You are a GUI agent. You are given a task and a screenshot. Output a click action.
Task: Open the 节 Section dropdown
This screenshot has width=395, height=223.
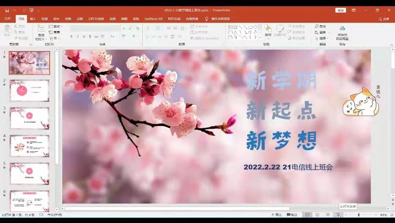54,38
